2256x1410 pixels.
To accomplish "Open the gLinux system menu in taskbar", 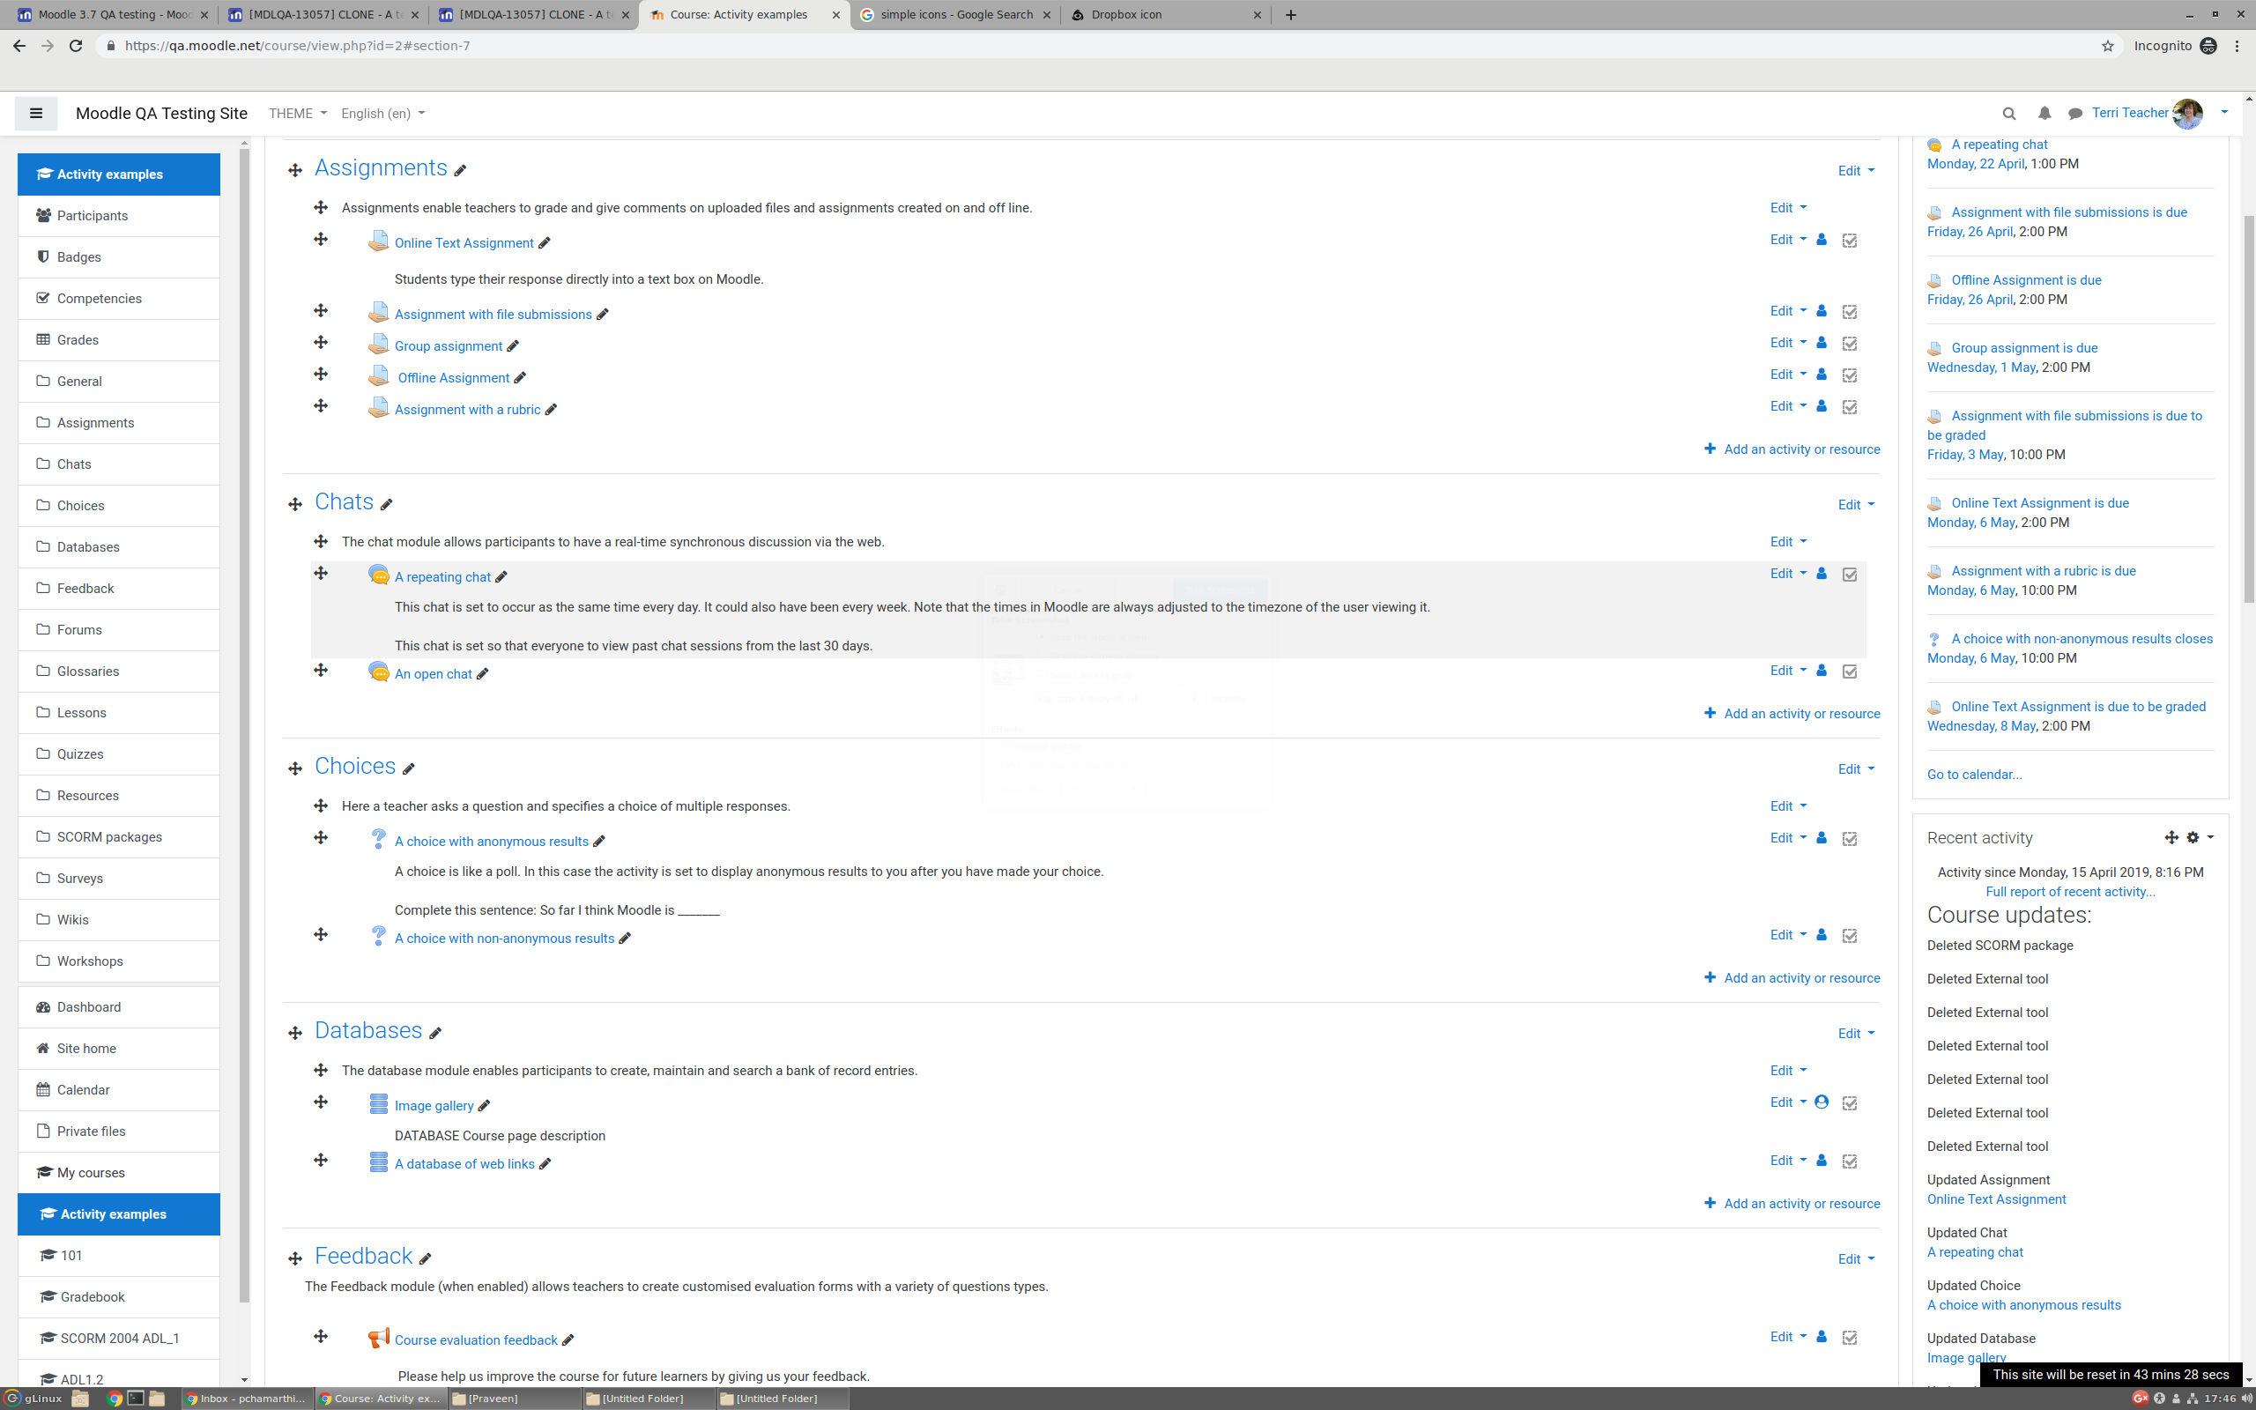I will point(33,1399).
